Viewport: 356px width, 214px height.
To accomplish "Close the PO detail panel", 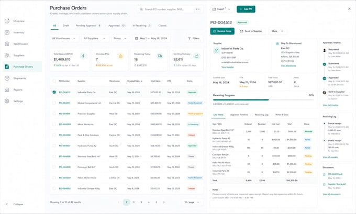I will point(349,8).
